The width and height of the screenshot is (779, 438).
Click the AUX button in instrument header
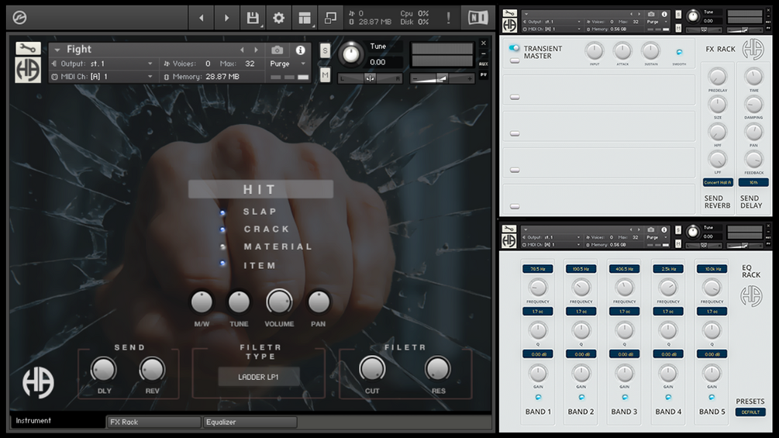pos(484,64)
